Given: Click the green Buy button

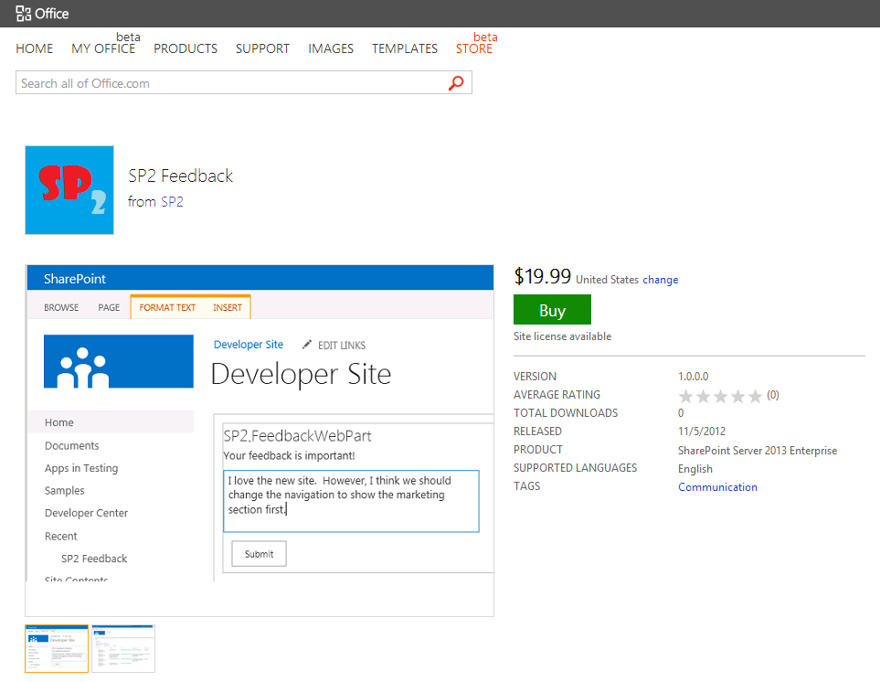Looking at the screenshot, I should tap(552, 310).
